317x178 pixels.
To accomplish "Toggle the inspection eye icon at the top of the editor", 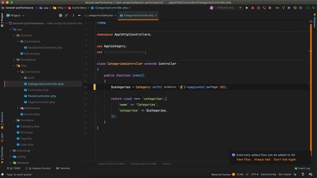I will pyautogui.click(x=311, y=21).
